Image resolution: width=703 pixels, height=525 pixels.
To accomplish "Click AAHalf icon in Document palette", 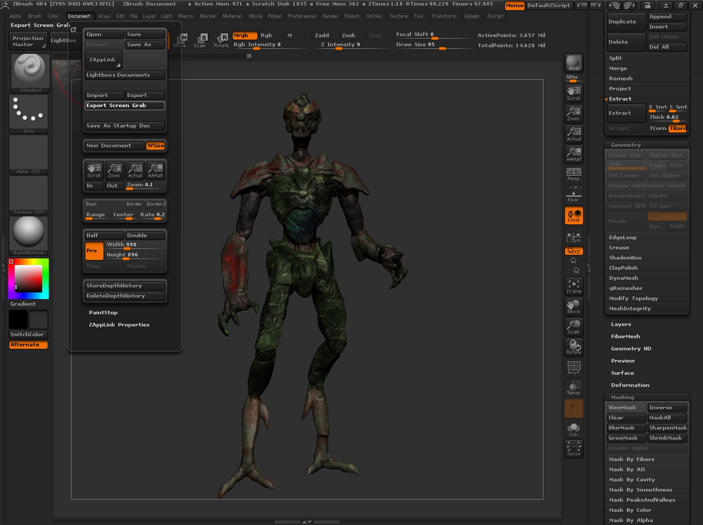I will point(155,170).
